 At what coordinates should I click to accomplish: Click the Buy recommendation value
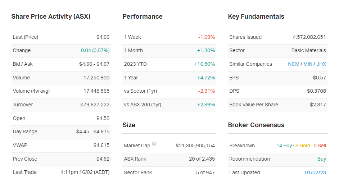click(321, 159)
